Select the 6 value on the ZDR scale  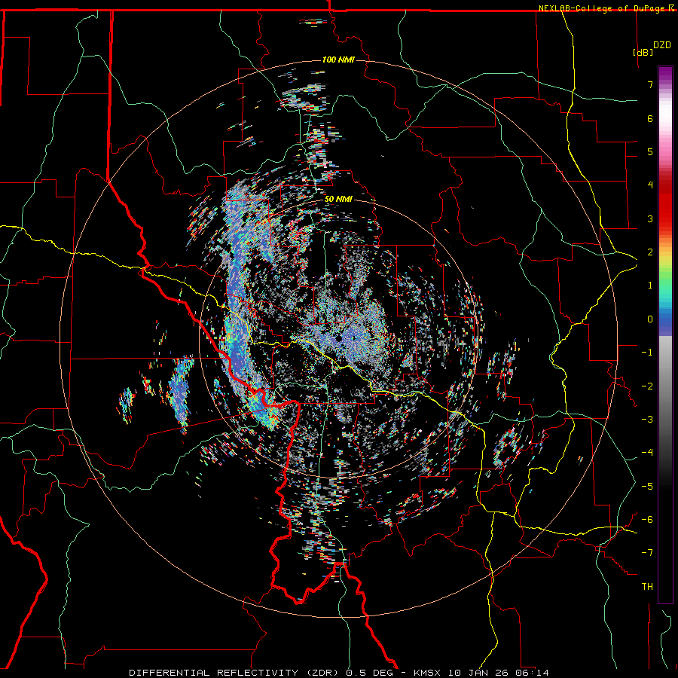tap(650, 118)
